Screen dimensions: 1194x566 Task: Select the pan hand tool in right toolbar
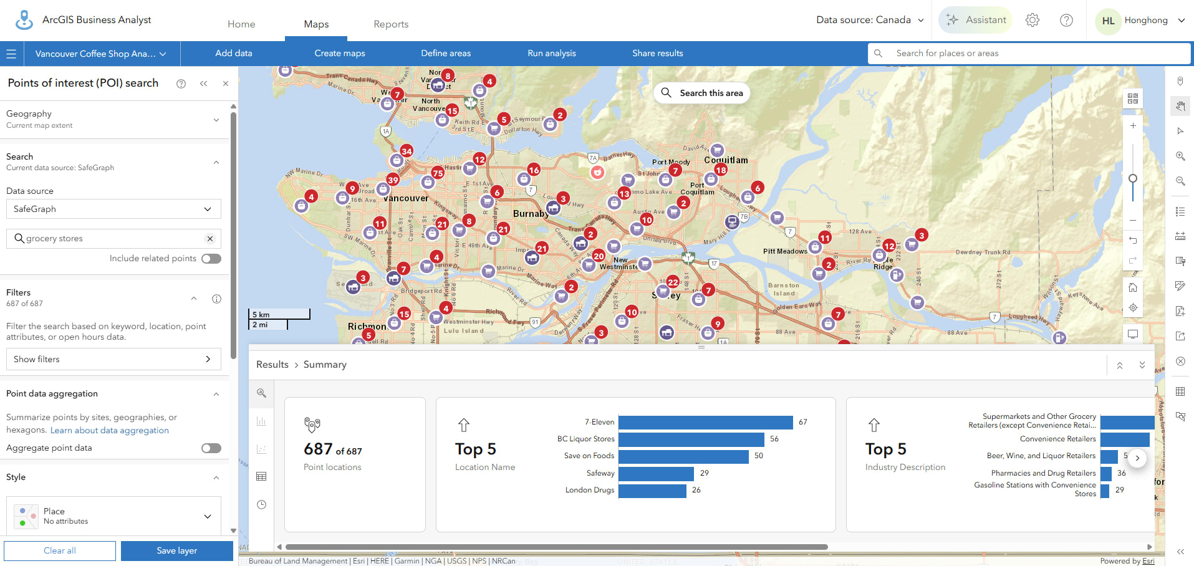(x=1180, y=106)
